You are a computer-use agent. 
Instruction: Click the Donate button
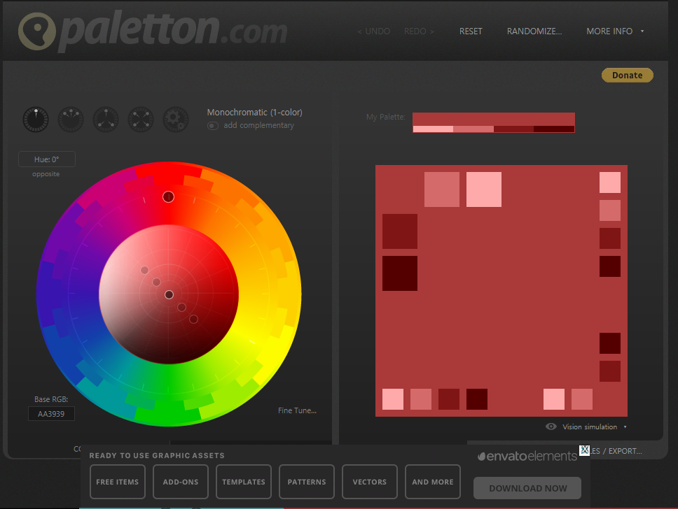[x=628, y=75]
